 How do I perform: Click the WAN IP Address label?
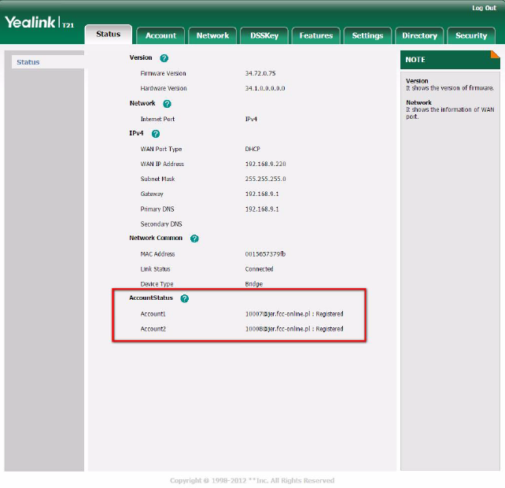[x=162, y=164]
